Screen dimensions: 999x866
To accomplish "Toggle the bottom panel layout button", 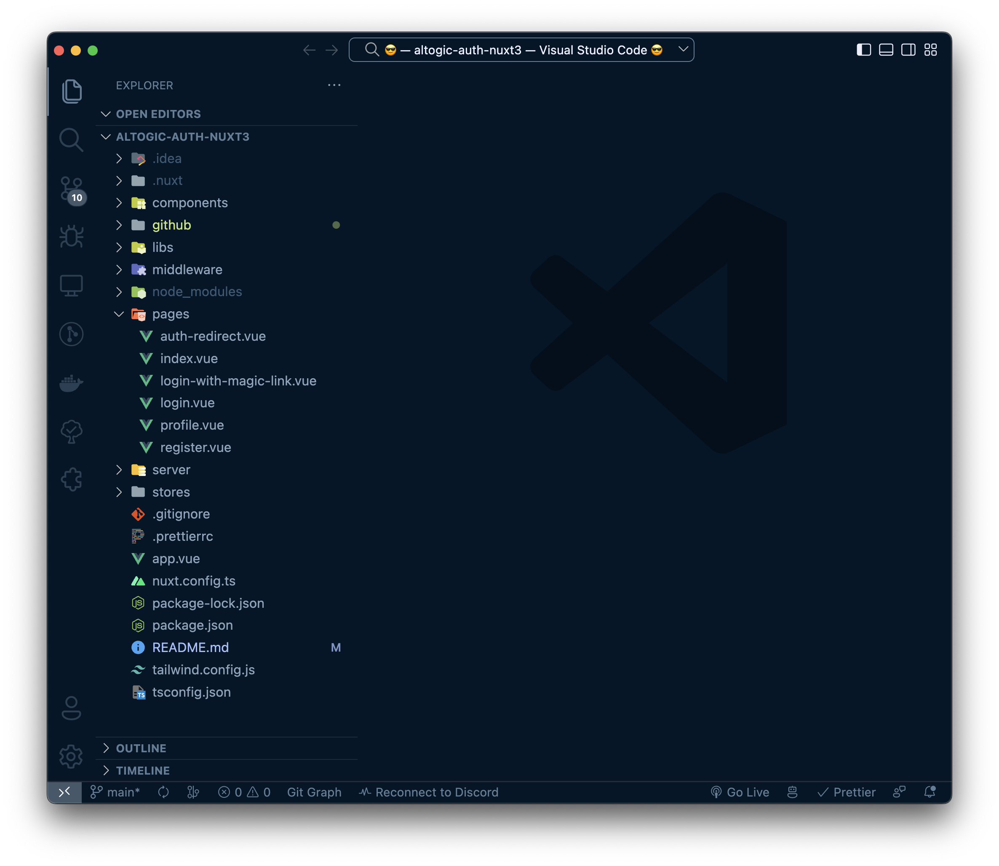I will click(x=885, y=50).
